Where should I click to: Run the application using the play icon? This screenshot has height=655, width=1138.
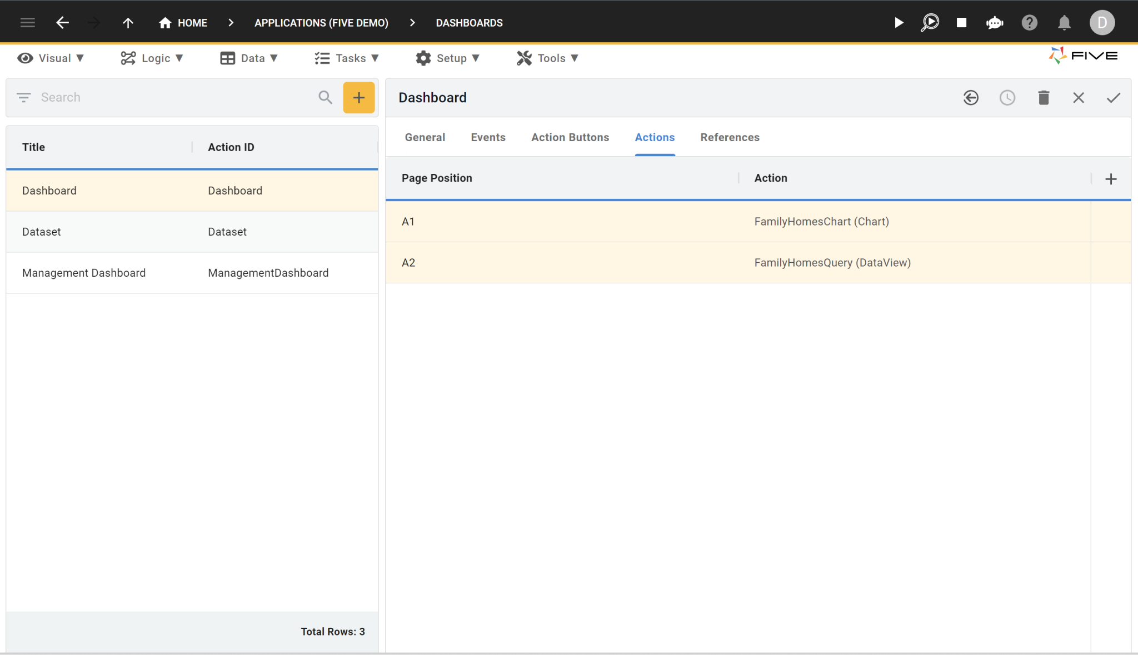(x=899, y=22)
